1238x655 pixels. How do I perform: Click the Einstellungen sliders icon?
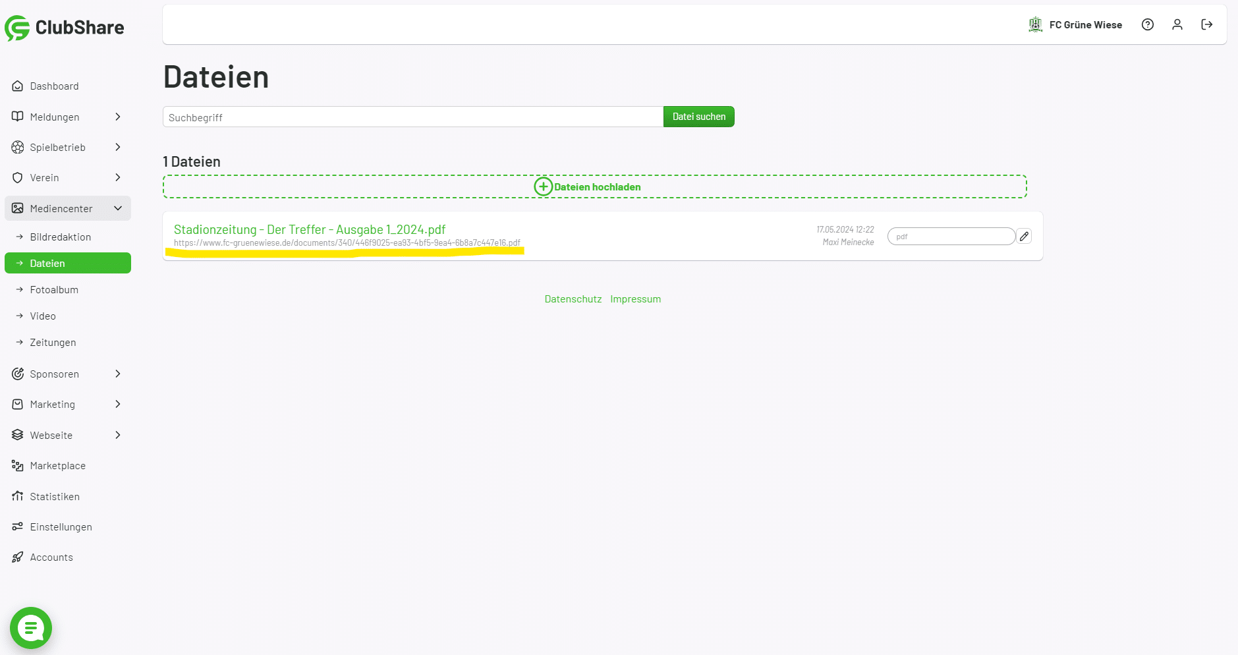[18, 527]
